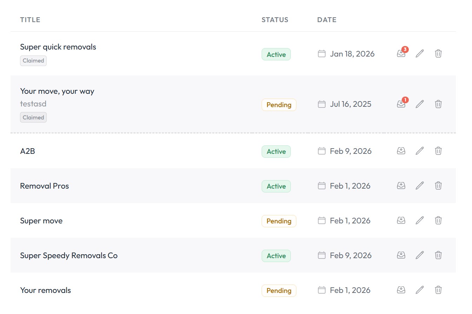Open the Super quick removals listing title
Image resolution: width=472 pixels, height=314 pixels.
58,47
